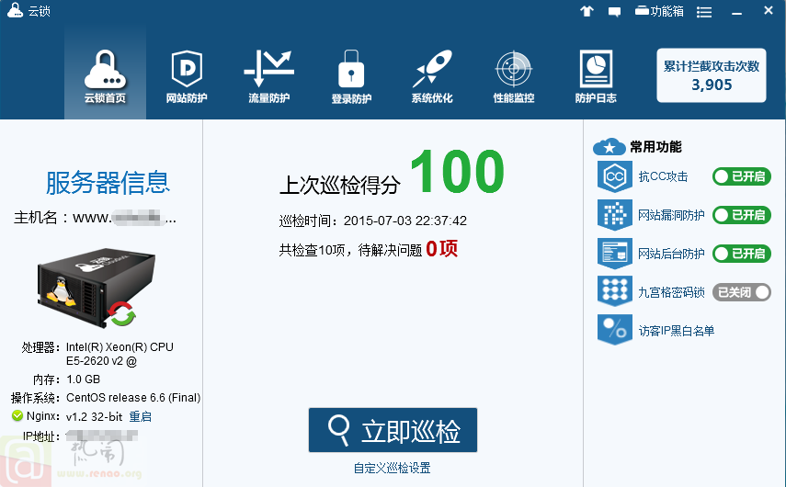Open the 云锁首页 home tab
Screen dimensions: 786x487
point(106,74)
